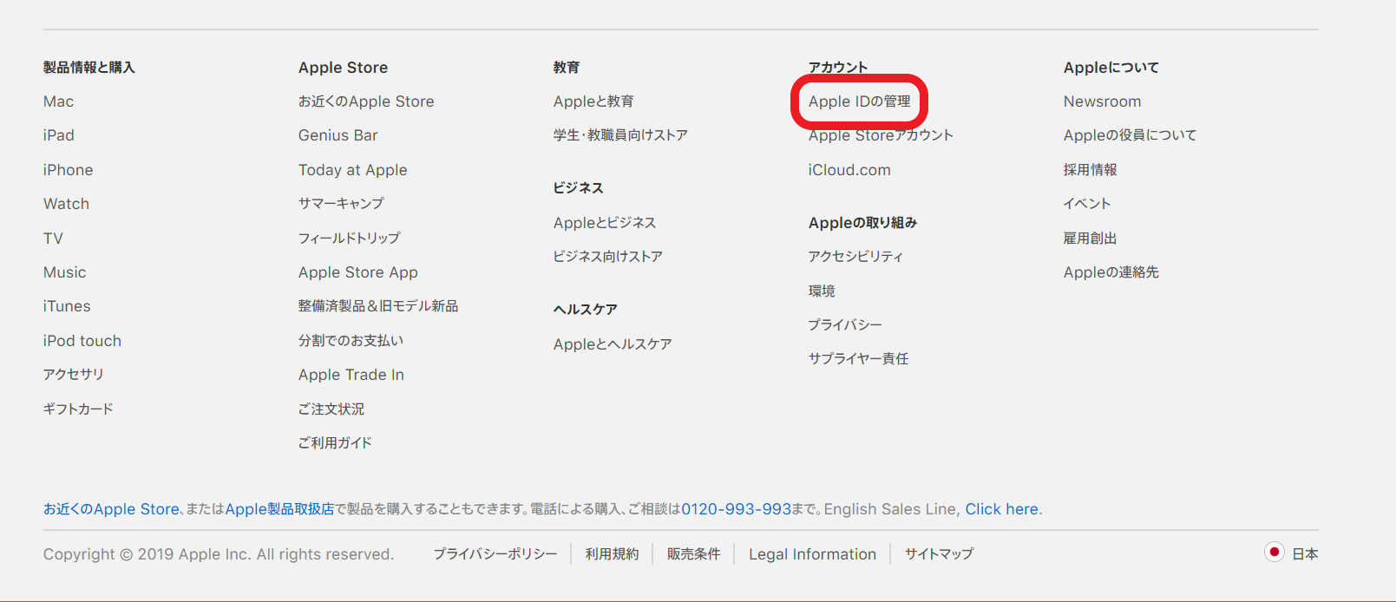
Task: Open the Mac product link
Action: click(59, 101)
